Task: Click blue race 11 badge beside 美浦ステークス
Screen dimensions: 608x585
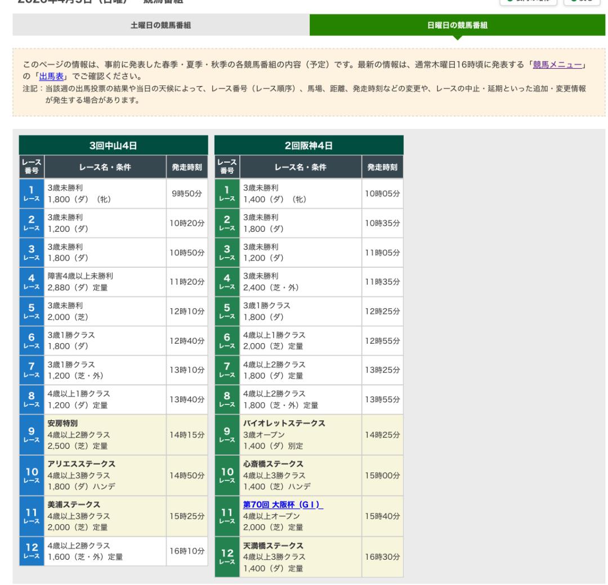Action: [32, 514]
